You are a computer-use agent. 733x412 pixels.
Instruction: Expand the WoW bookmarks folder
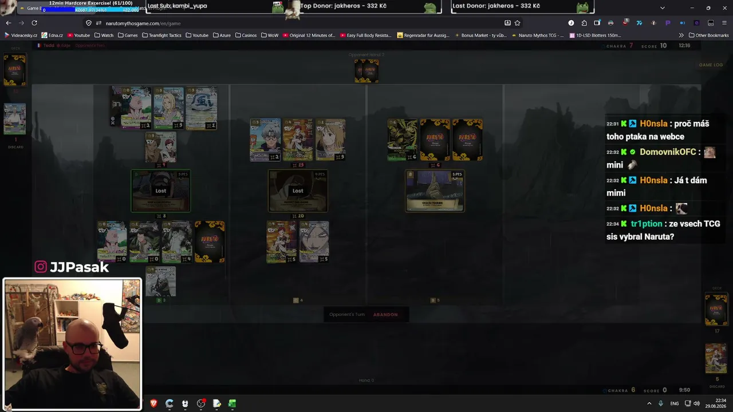click(x=270, y=35)
